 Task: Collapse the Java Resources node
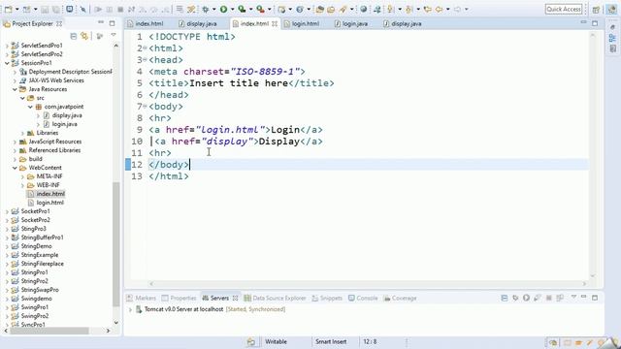pyautogui.click(x=15, y=89)
